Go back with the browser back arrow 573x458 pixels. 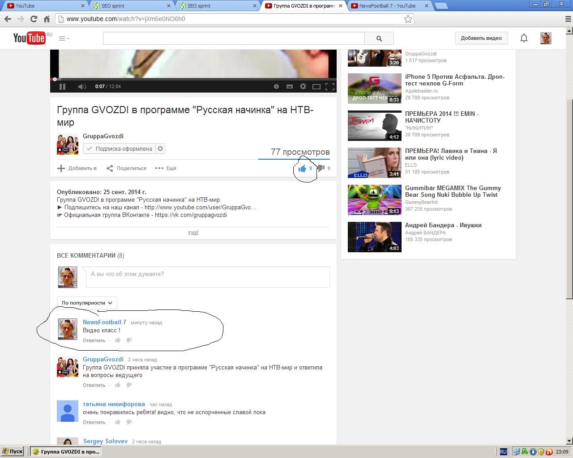click(8, 19)
